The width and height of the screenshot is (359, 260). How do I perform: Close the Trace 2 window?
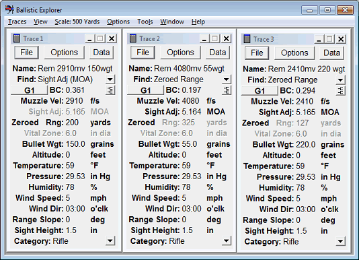(x=226, y=38)
